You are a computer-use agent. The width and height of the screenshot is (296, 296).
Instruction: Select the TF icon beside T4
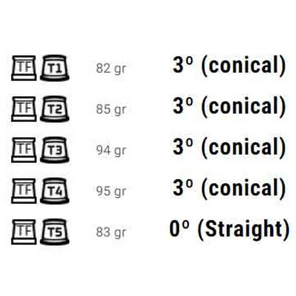coord(24,191)
